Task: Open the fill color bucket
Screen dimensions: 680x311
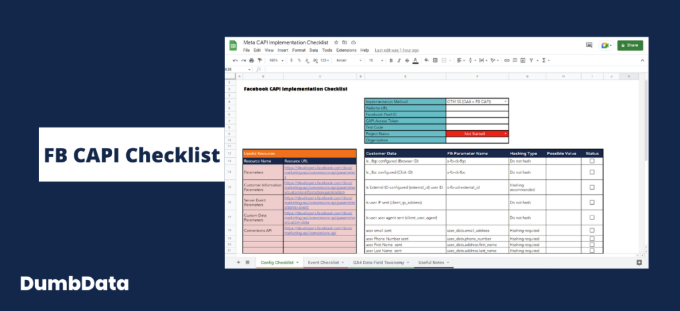Action: coord(427,60)
